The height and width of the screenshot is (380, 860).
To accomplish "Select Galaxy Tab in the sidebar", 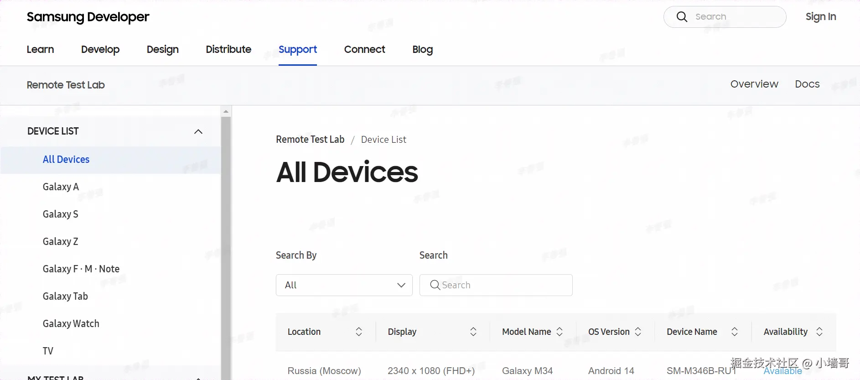I will [x=65, y=297].
